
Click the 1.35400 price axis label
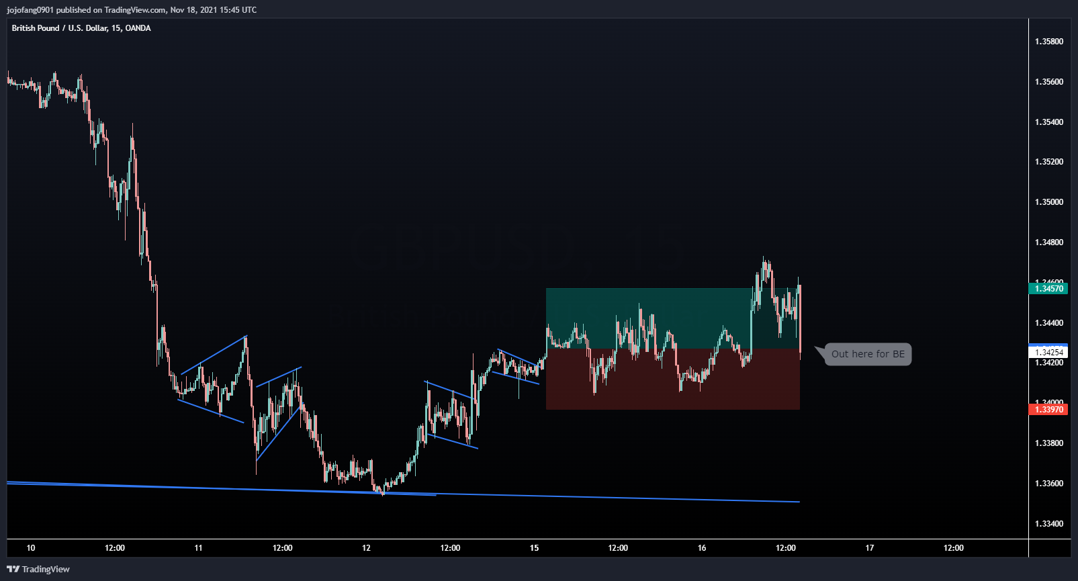(1049, 122)
